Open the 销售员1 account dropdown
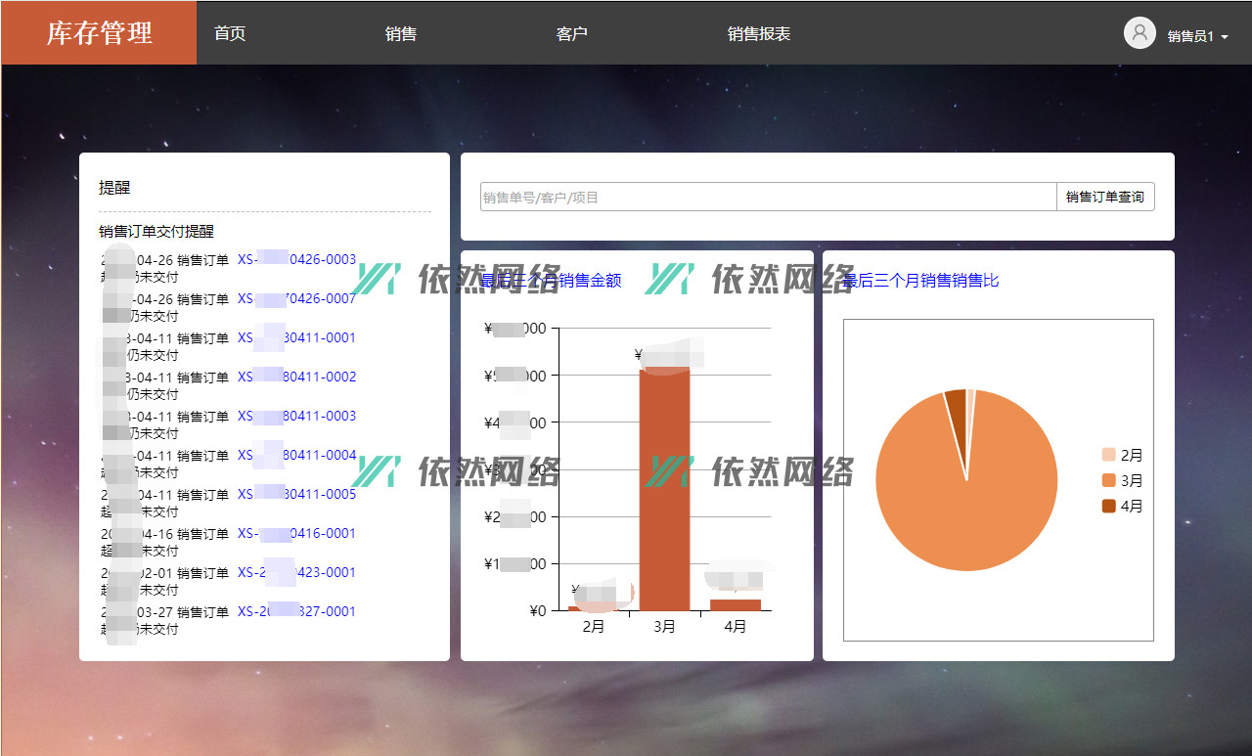 1197,36
